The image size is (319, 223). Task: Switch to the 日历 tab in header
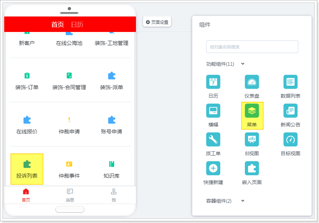[77, 25]
